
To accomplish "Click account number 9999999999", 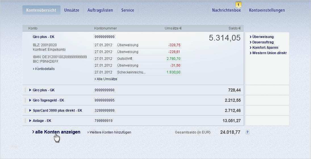I will click(105, 37).
